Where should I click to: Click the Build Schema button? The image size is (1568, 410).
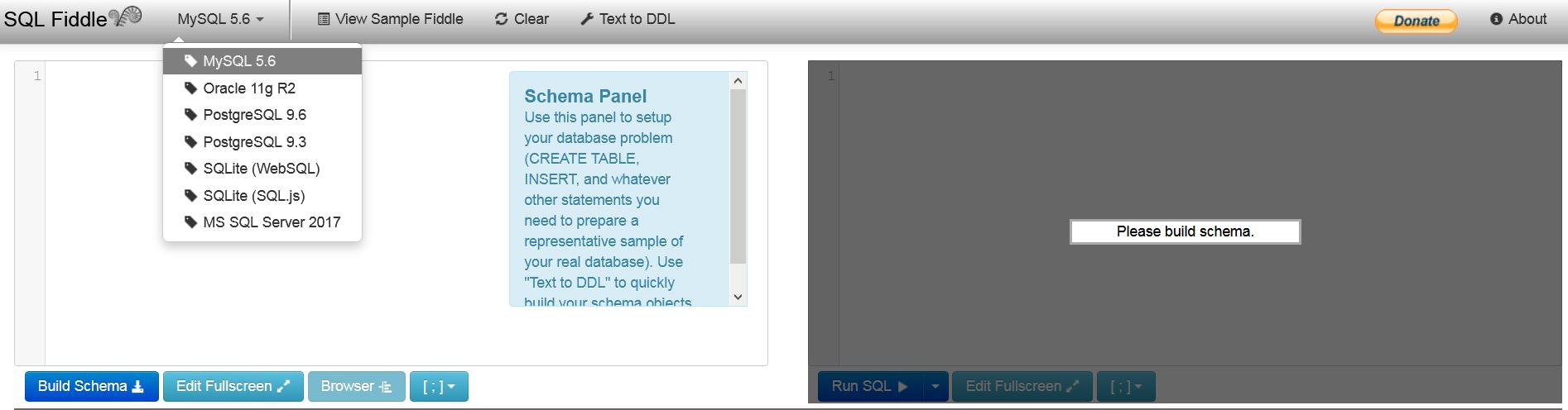click(x=92, y=386)
